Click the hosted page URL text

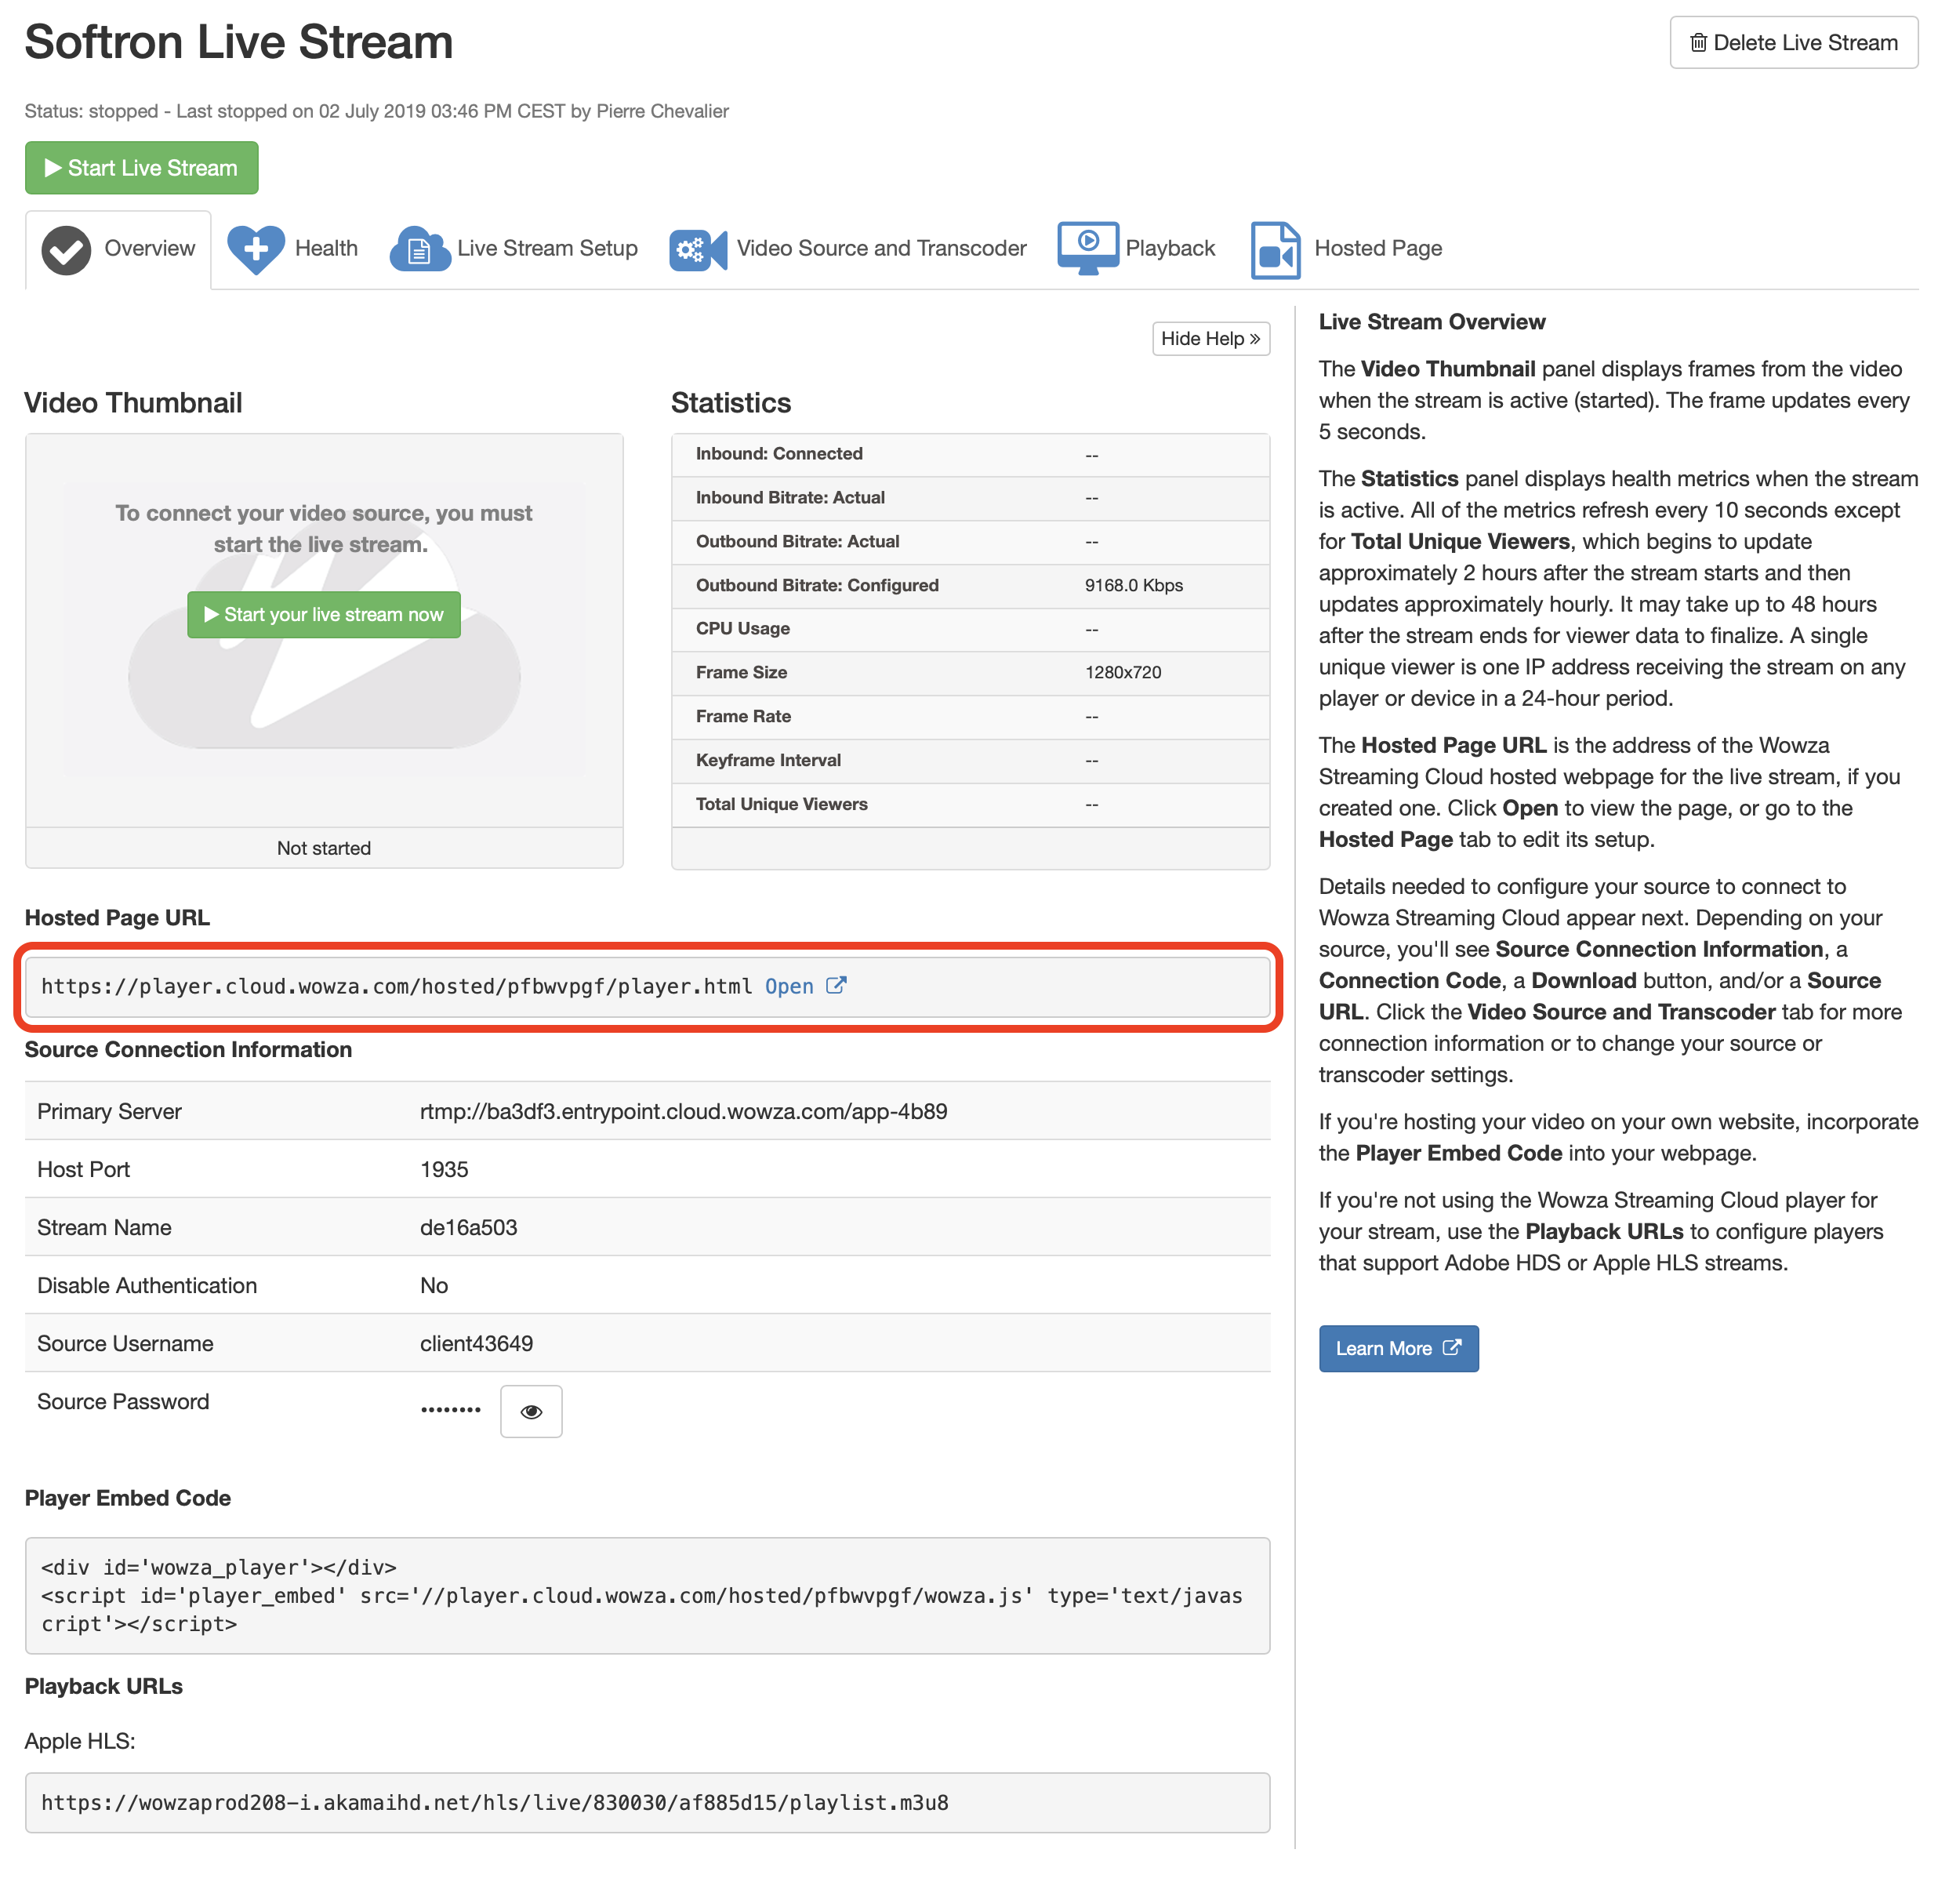tap(396, 986)
